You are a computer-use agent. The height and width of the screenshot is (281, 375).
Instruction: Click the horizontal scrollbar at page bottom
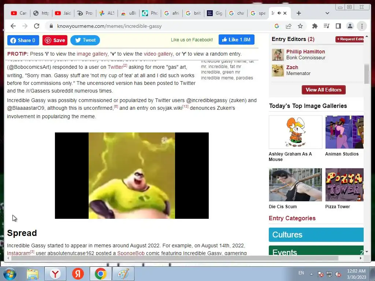tap(175, 258)
